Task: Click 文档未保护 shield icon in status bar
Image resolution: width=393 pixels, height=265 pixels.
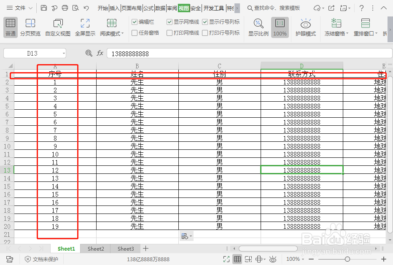Action: click(28, 259)
